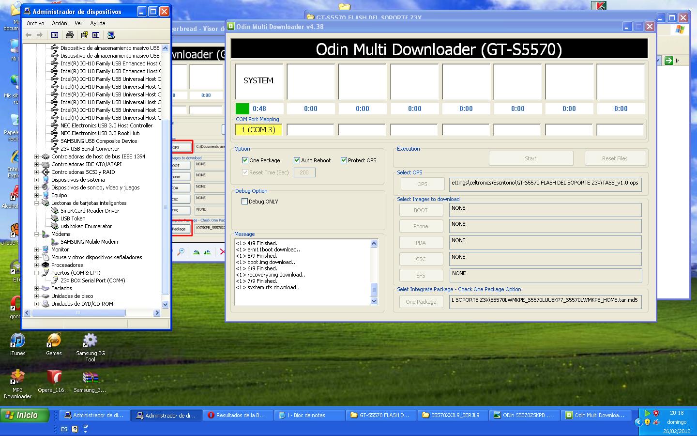Collapse Puertos (COM & LPT) node
697x436 pixels.
pyautogui.click(x=36, y=273)
